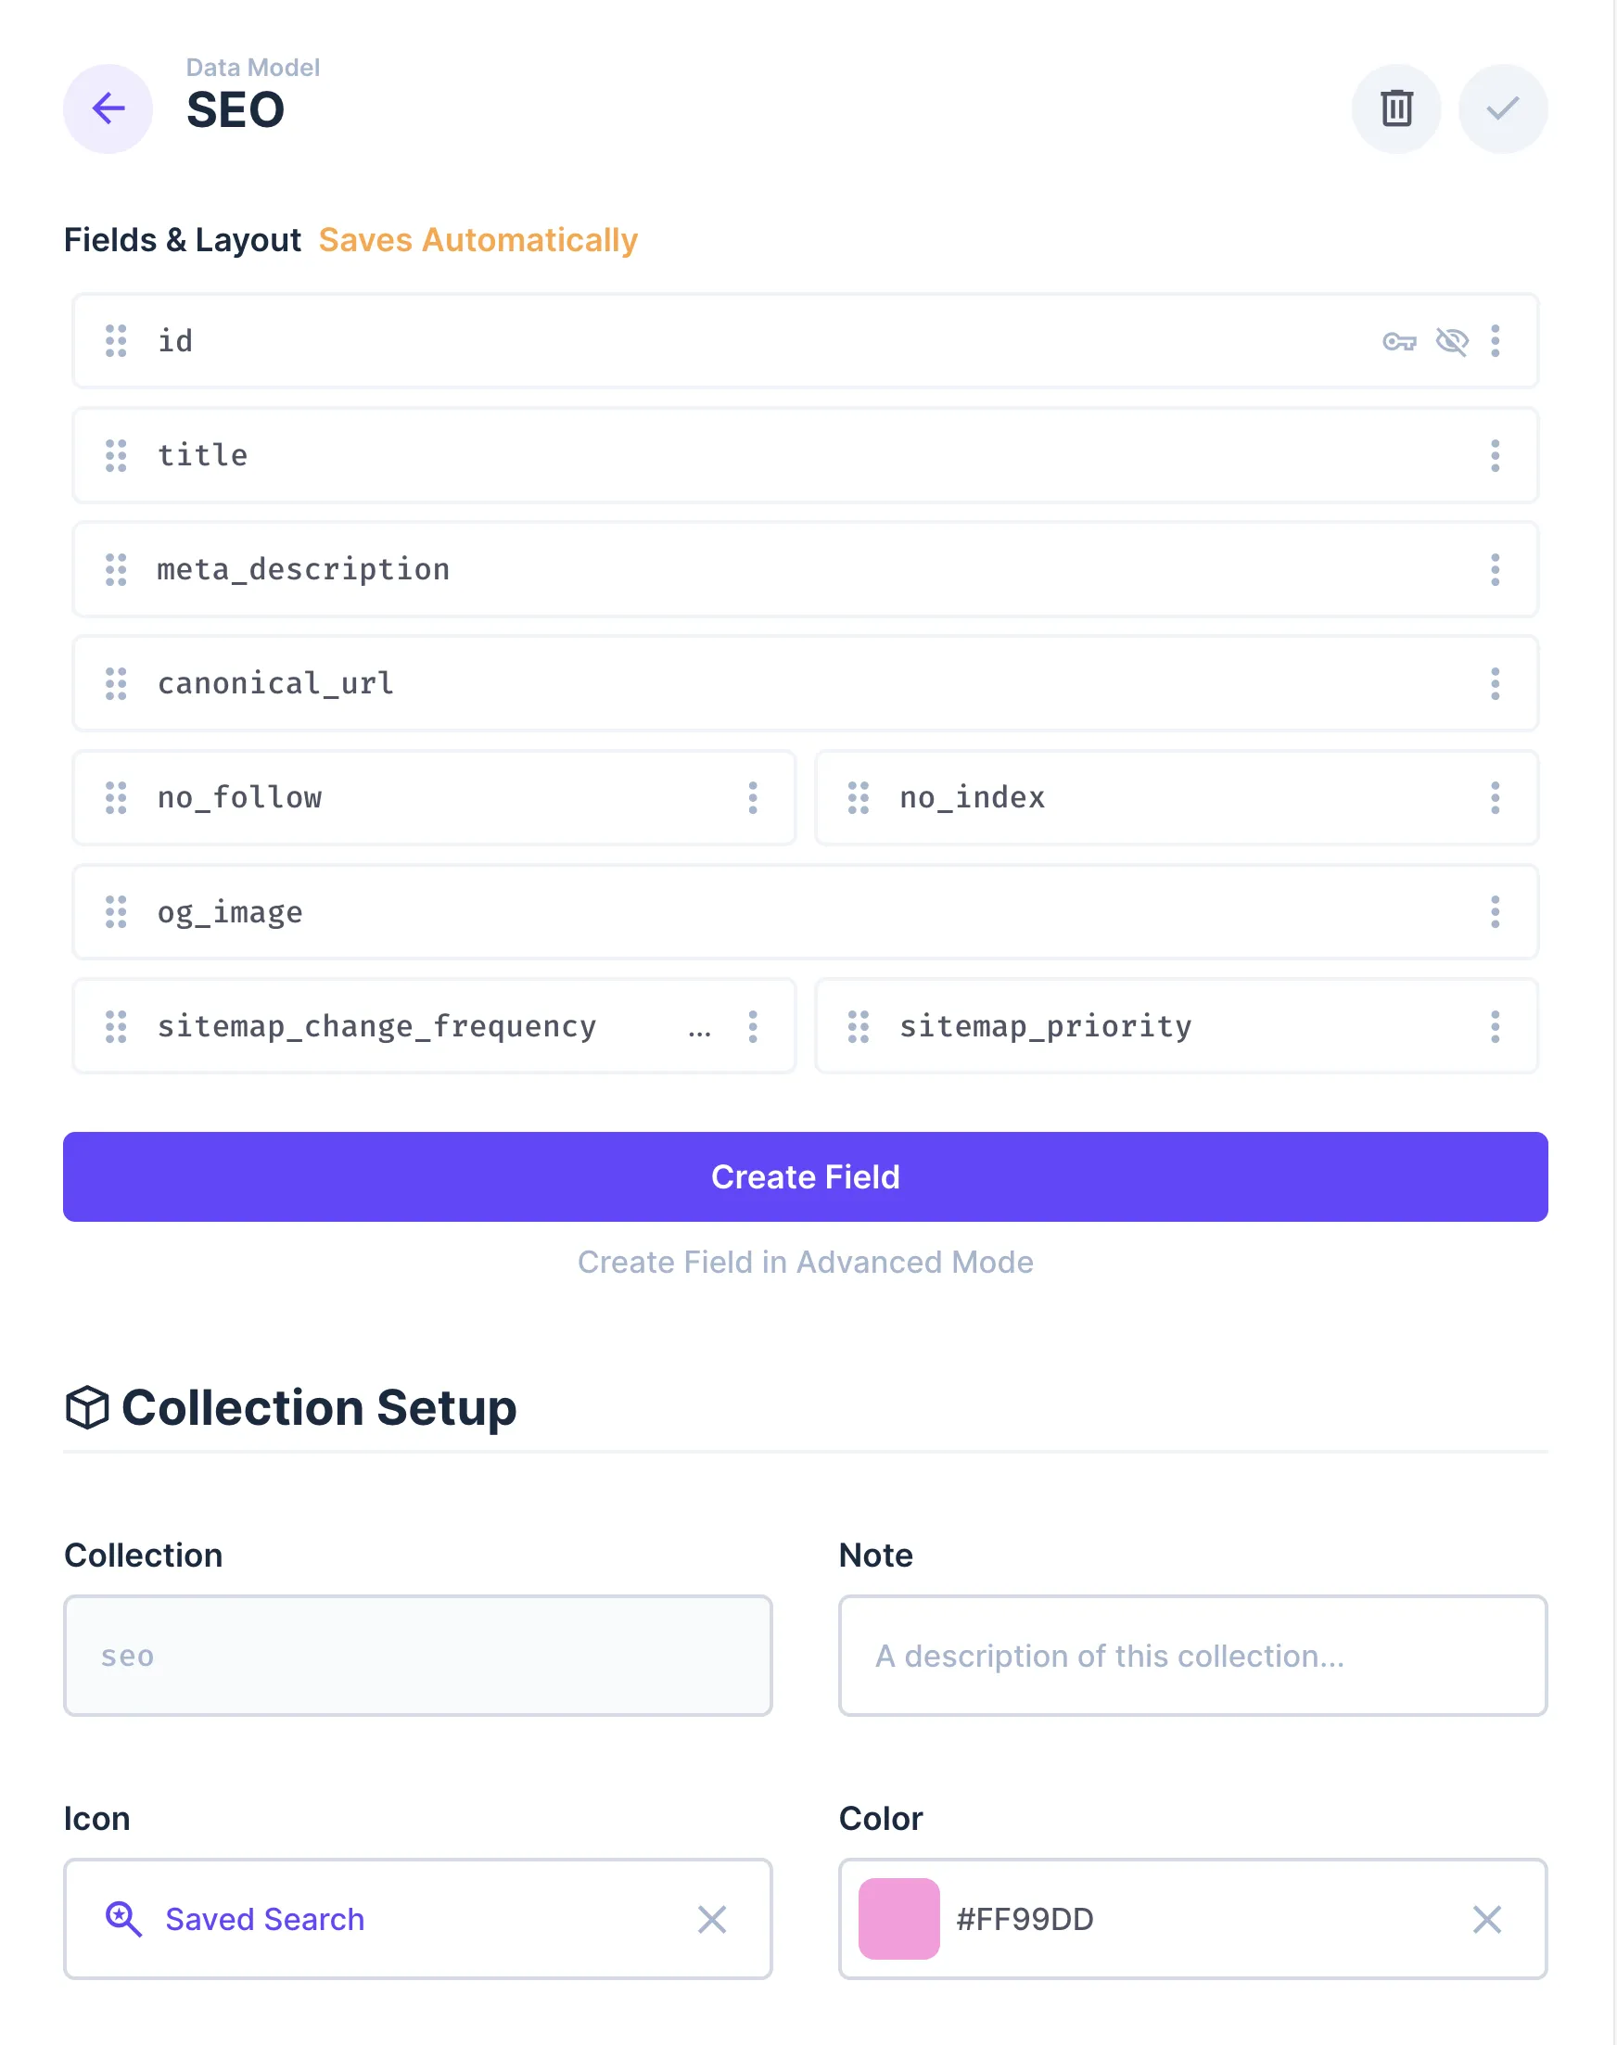Clear the #FF99DD color selection

(x=1486, y=1919)
